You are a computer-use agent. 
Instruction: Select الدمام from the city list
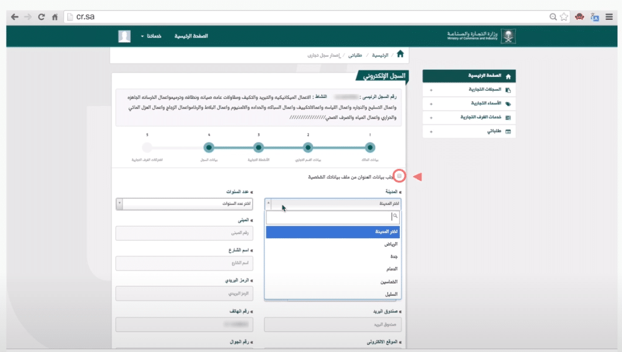point(333,269)
